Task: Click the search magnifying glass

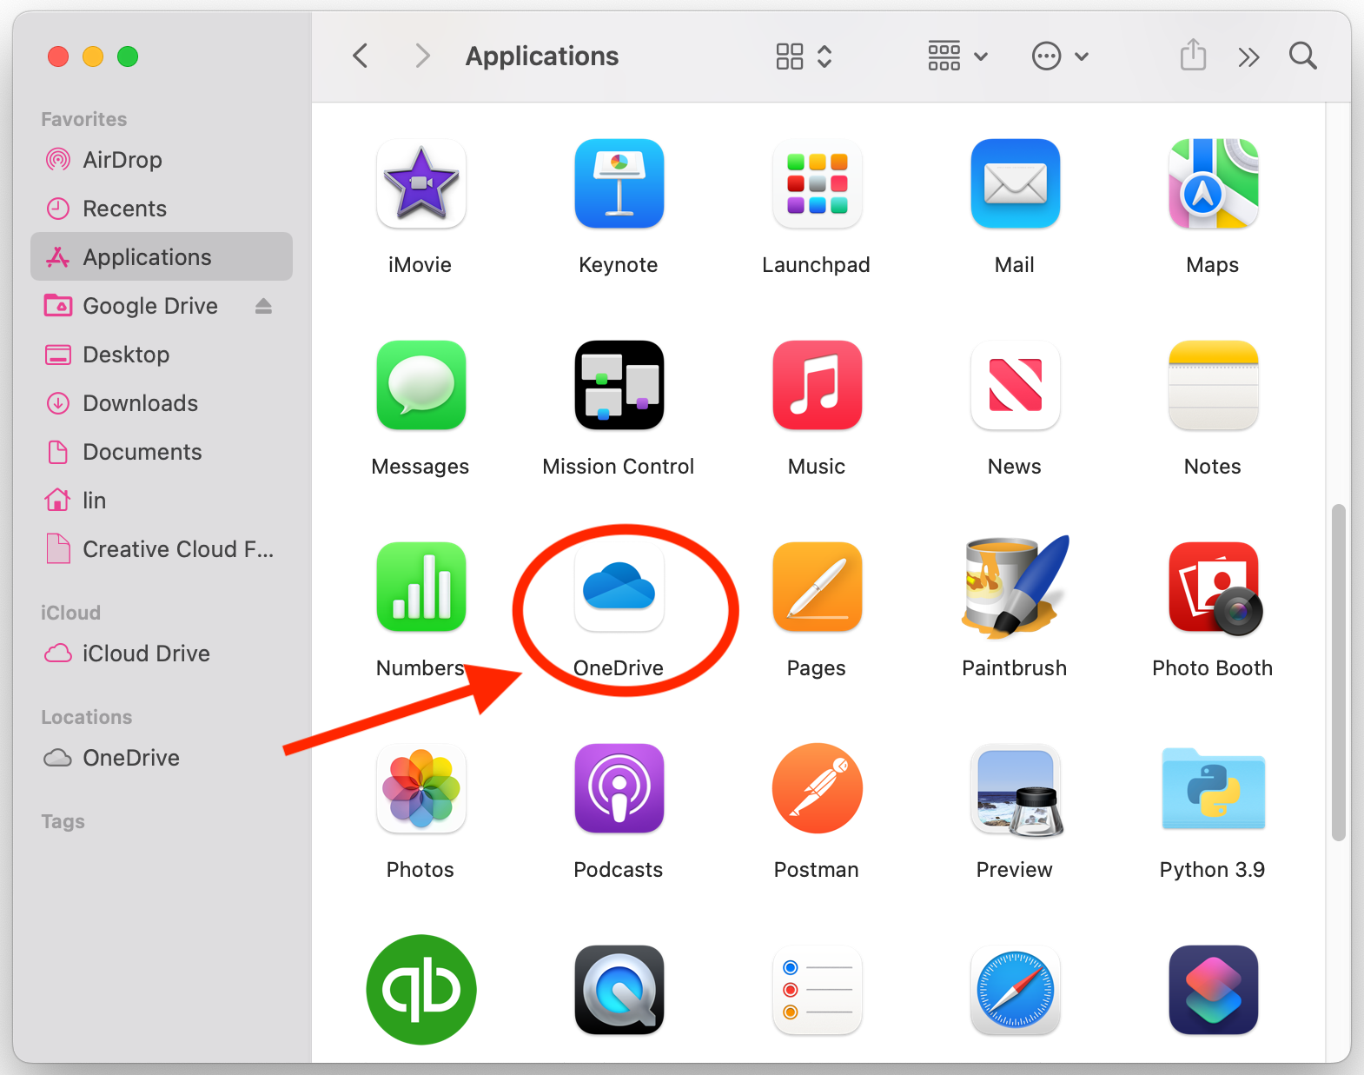Action: [x=1303, y=56]
